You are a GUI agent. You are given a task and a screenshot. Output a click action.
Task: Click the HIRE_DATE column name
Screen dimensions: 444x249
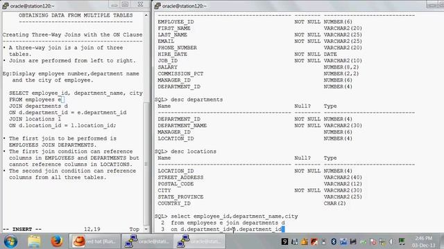pos(173,54)
